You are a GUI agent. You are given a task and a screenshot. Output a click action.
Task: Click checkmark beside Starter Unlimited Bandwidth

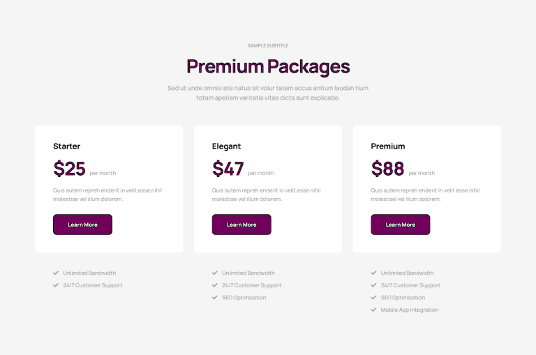[x=56, y=273]
